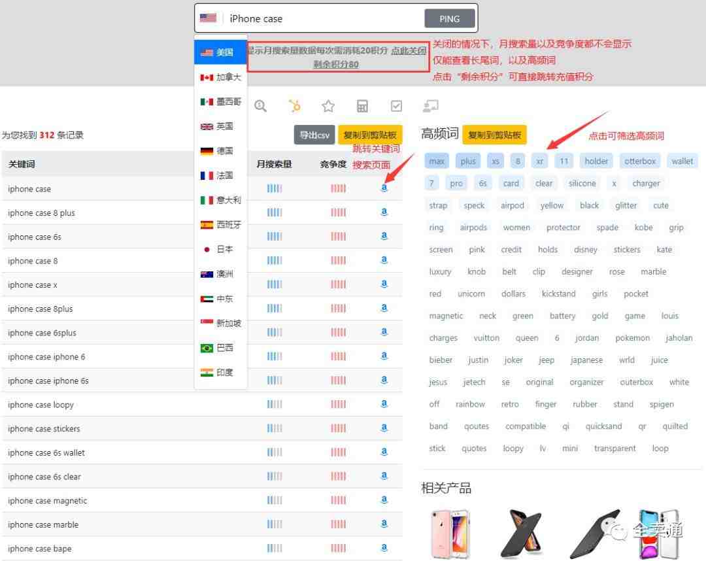The width and height of the screenshot is (706, 561).
Task: Click Amazon icon for 'iphone case bape'
Action: [x=384, y=548]
